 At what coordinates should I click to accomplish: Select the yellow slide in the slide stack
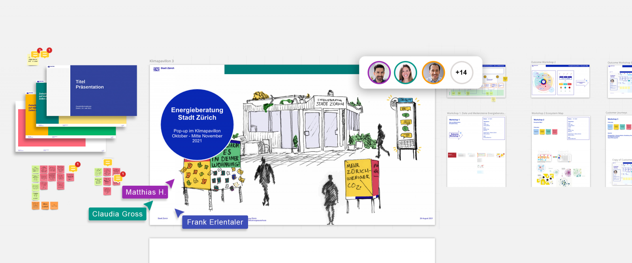pyautogui.click(x=31, y=114)
